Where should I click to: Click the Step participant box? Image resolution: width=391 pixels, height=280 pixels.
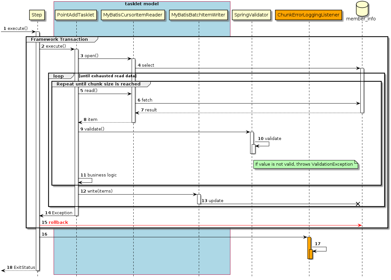coord(37,15)
